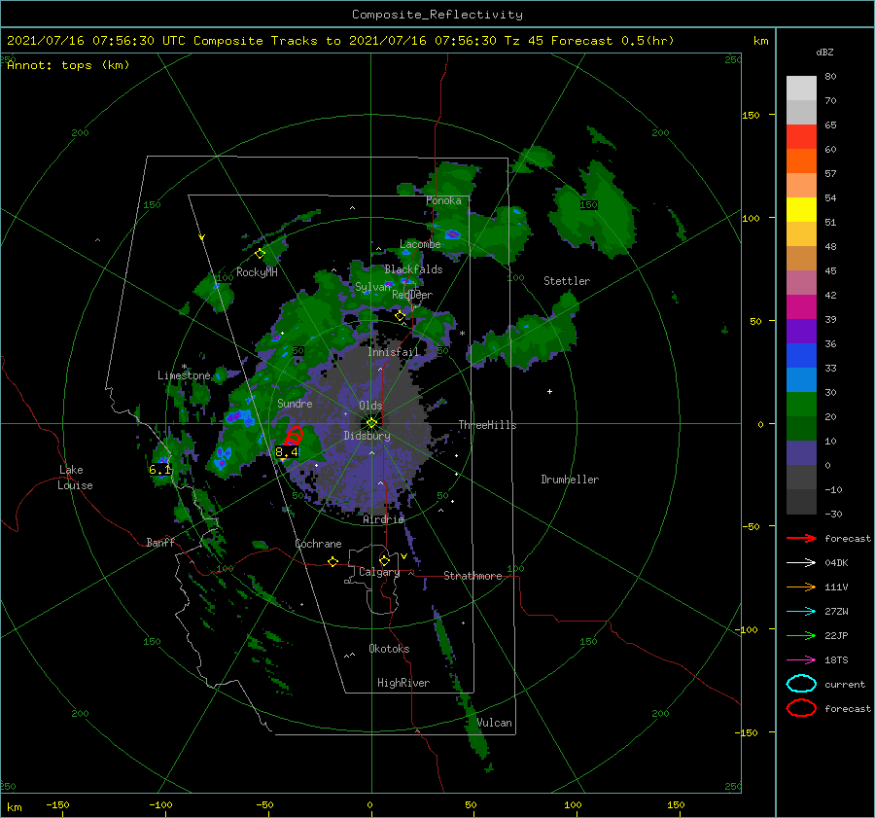Select the green 22JP track arrow
The image size is (875, 818).
coord(801,635)
